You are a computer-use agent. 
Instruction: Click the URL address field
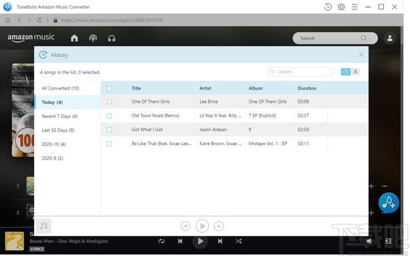[112, 20]
